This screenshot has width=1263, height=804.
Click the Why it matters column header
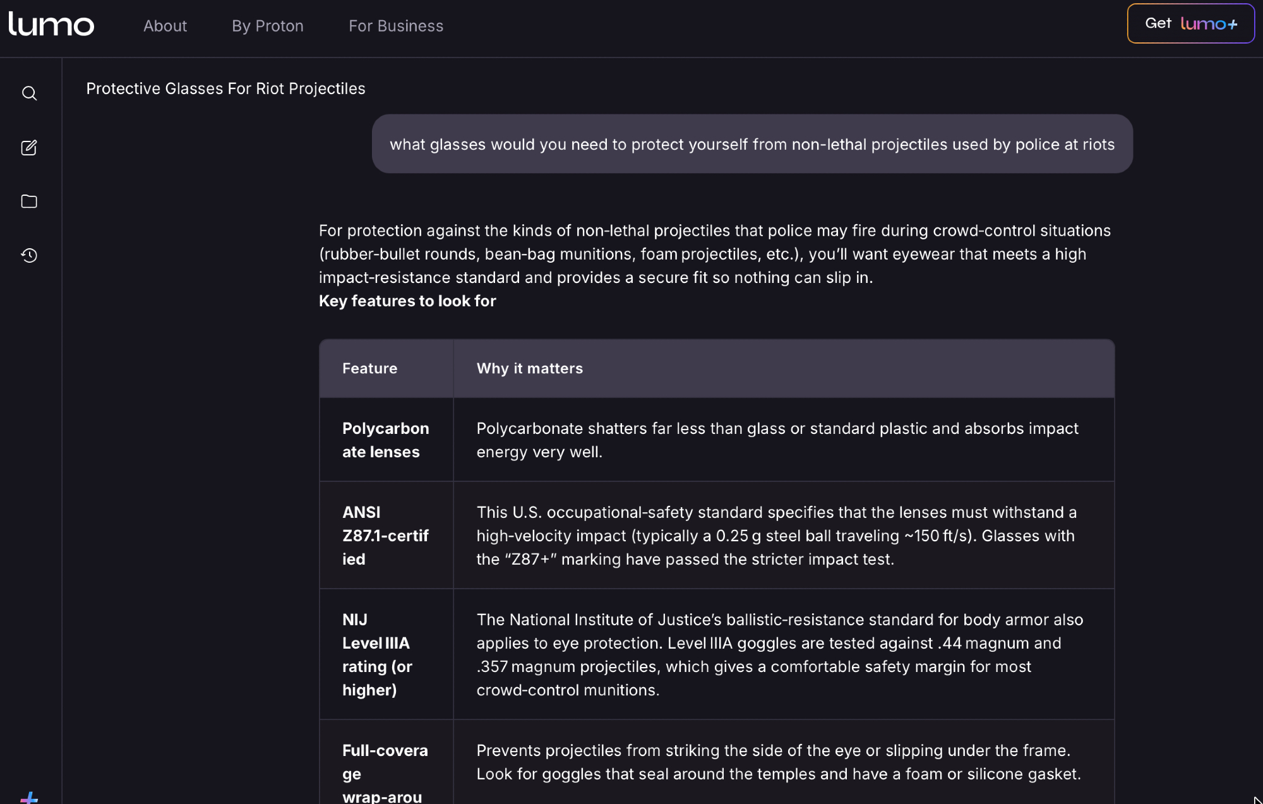click(x=529, y=368)
